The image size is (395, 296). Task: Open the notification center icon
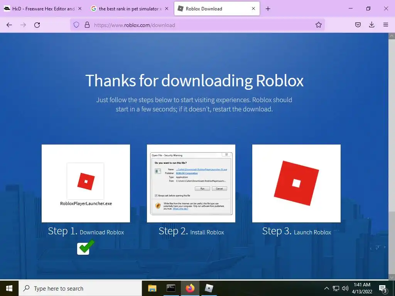pos(383,288)
